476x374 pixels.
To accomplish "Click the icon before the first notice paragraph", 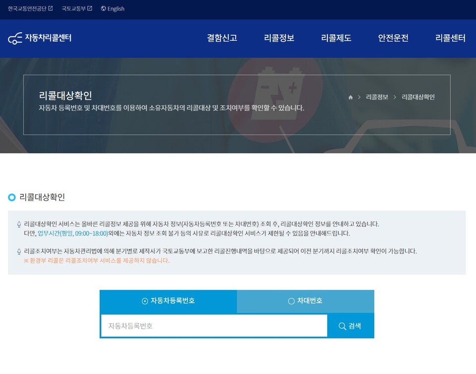I will point(19,224).
